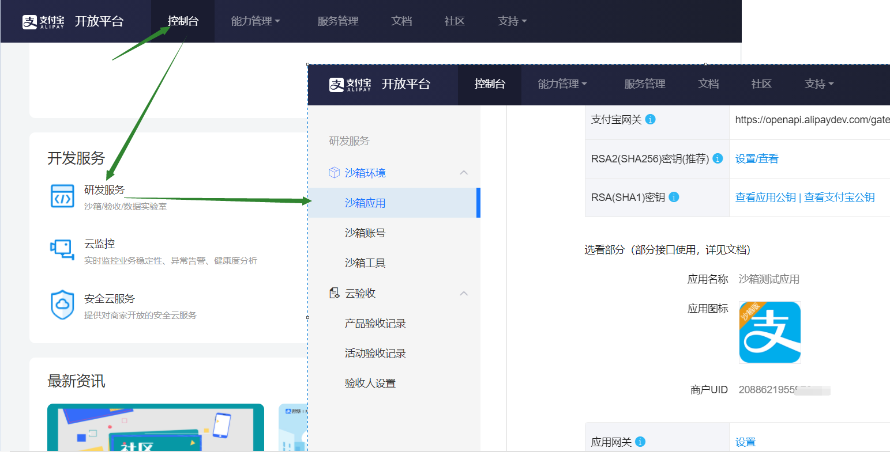Open 支持 dropdown in background window
The height and width of the screenshot is (452, 890).
click(512, 21)
